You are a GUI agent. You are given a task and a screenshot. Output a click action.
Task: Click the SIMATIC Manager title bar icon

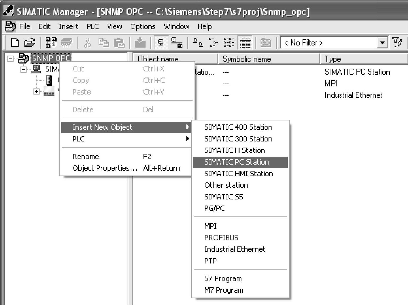tap(8, 11)
